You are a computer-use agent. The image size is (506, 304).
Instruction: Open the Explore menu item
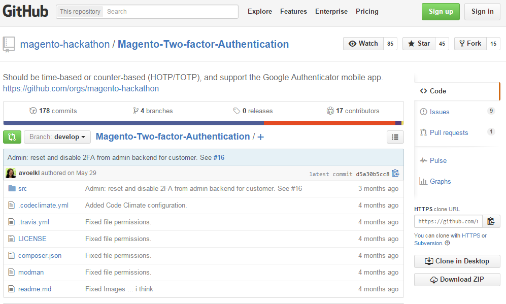tap(260, 11)
